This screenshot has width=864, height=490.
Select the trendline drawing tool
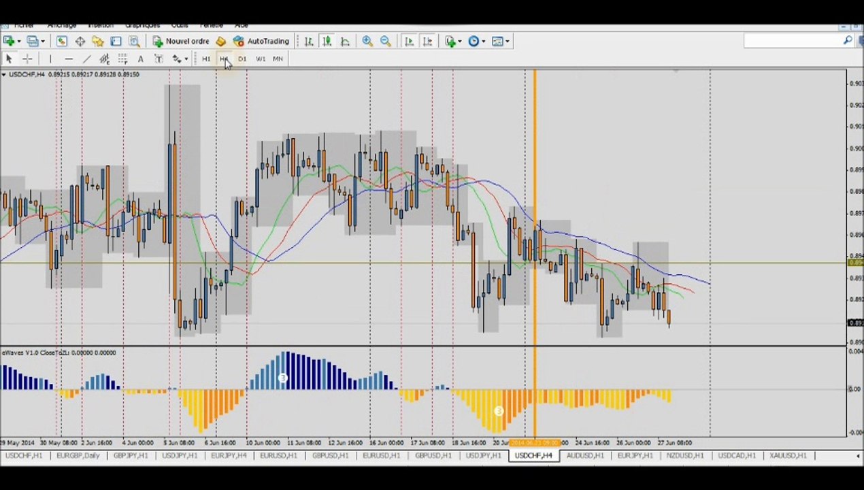tap(86, 59)
